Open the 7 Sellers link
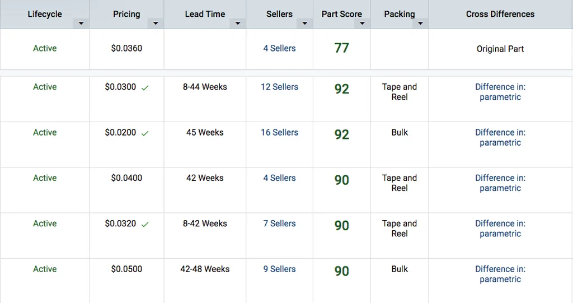 [280, 223]
